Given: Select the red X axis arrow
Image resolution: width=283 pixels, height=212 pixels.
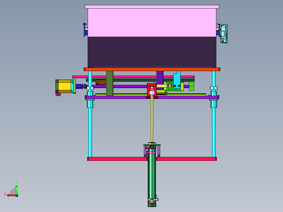Looking at the screenshot, I should point(11,195).
